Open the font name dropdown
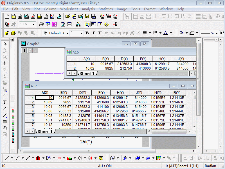The height and width of the screenshot is (169, 225). point(67,33)
